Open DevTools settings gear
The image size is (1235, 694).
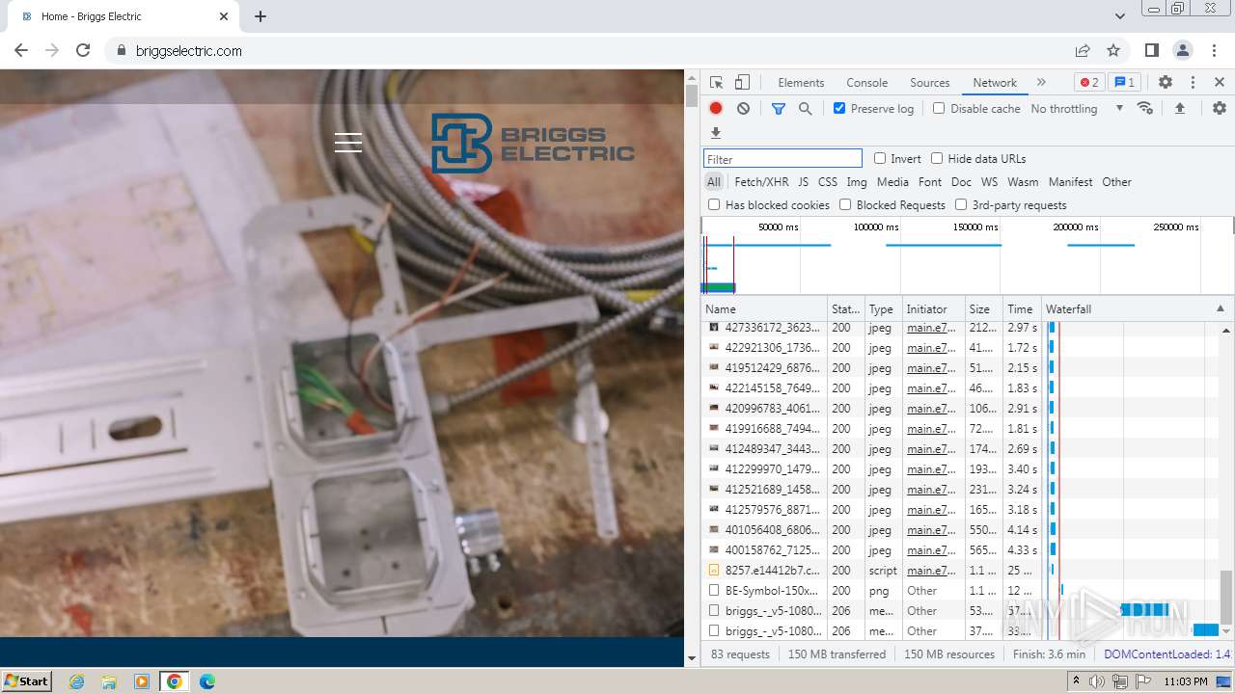1166,83
